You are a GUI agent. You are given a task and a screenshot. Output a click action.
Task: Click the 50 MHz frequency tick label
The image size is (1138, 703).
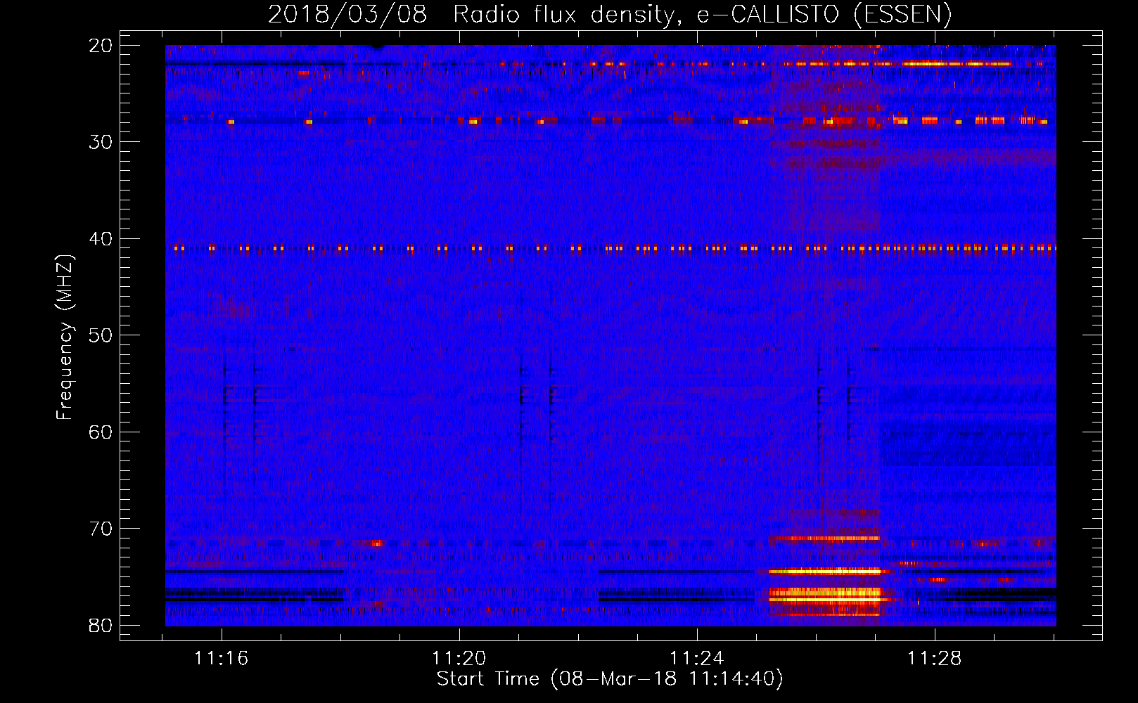(101, 335)
